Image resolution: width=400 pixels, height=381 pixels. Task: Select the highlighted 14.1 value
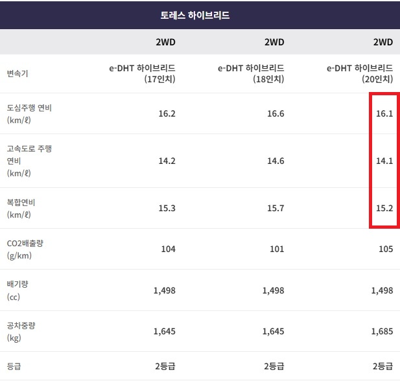click(x=384, y=161)
